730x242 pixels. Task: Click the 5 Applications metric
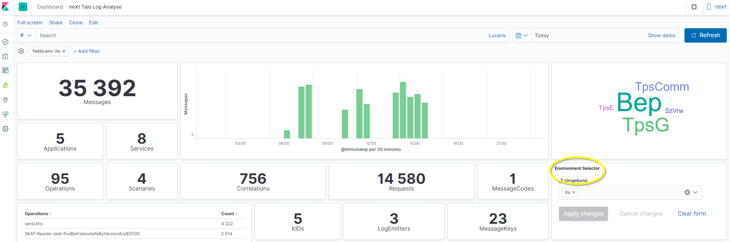[x=60, y=142]
